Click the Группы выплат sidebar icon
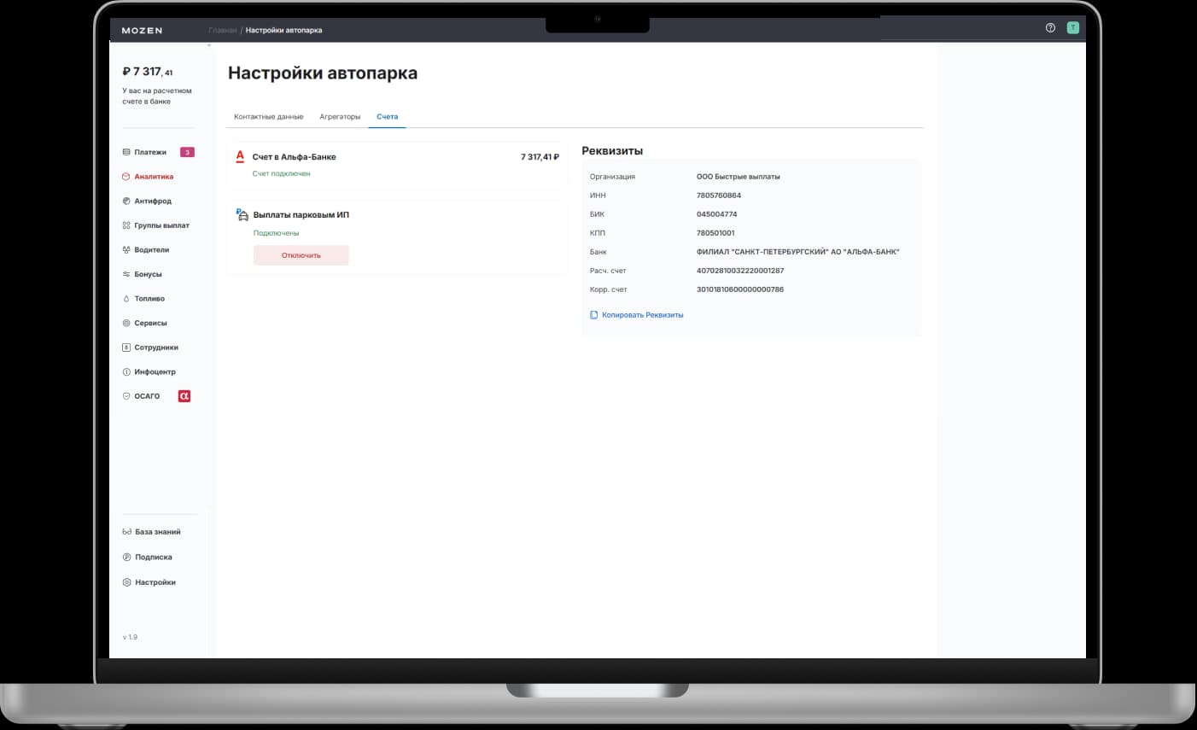The image size is (1197, 730). pyautogui.click(x=126, y=225)
